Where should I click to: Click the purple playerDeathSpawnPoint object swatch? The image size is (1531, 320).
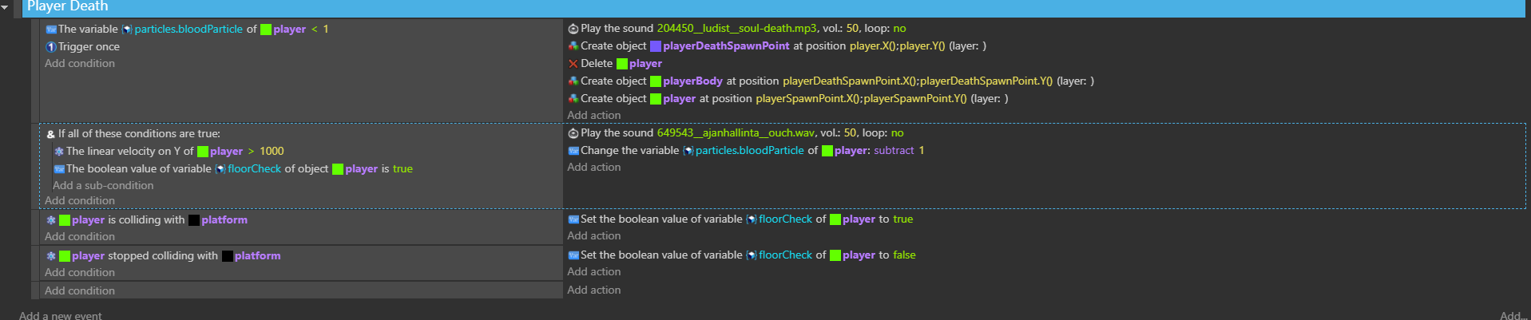[x=656, y=46]
